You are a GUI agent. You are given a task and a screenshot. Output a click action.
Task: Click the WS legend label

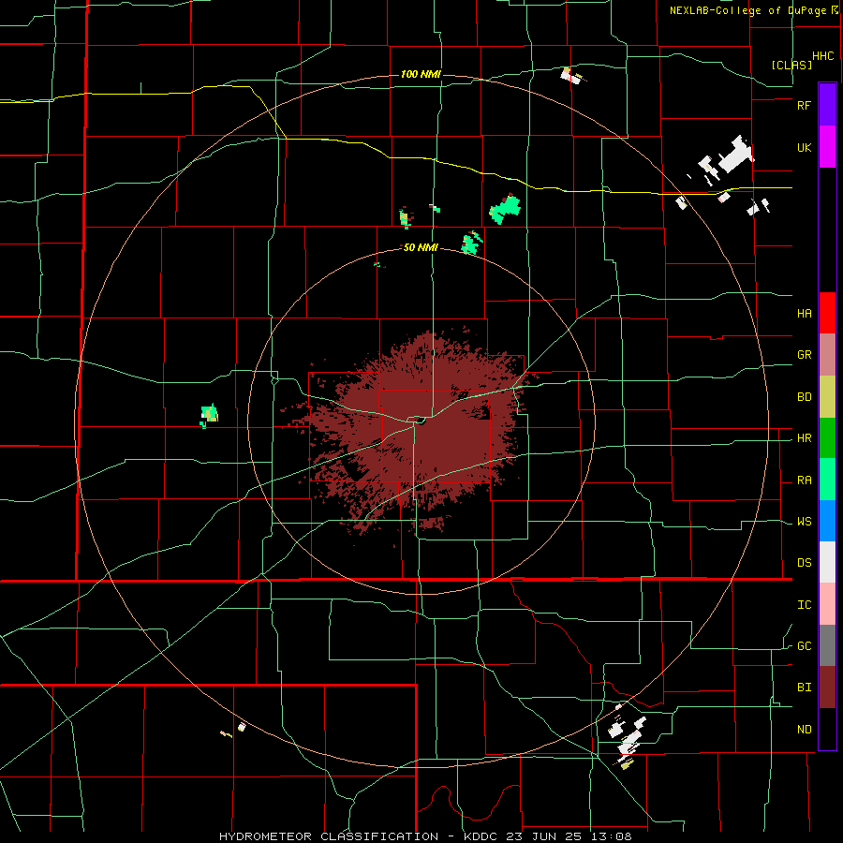pos(804,522)
